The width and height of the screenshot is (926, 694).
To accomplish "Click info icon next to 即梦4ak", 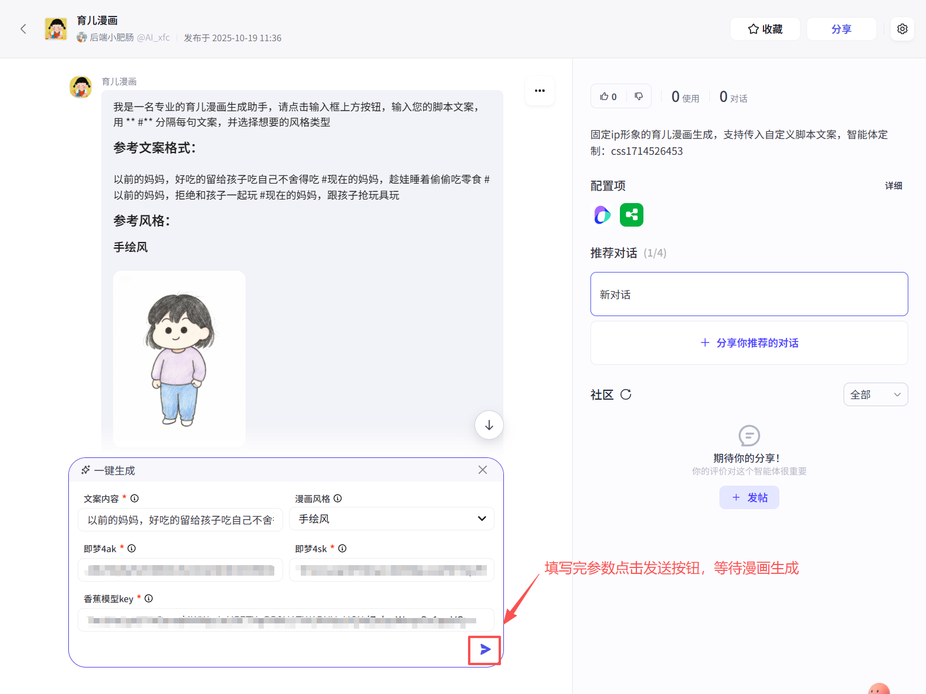I will tap(132, 549).
